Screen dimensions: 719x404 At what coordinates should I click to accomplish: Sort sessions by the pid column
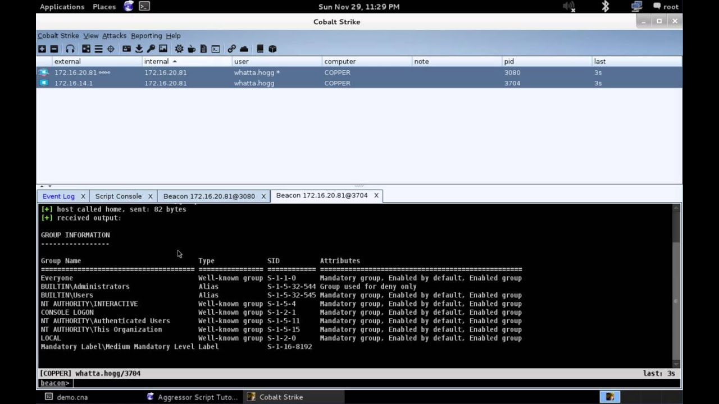coord(547,61)
